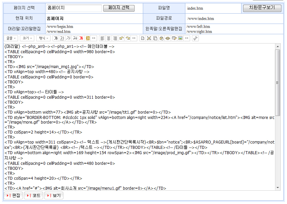Open the wrench settings tool
Screen dimensions: 287x204
(x=195, y=38)
